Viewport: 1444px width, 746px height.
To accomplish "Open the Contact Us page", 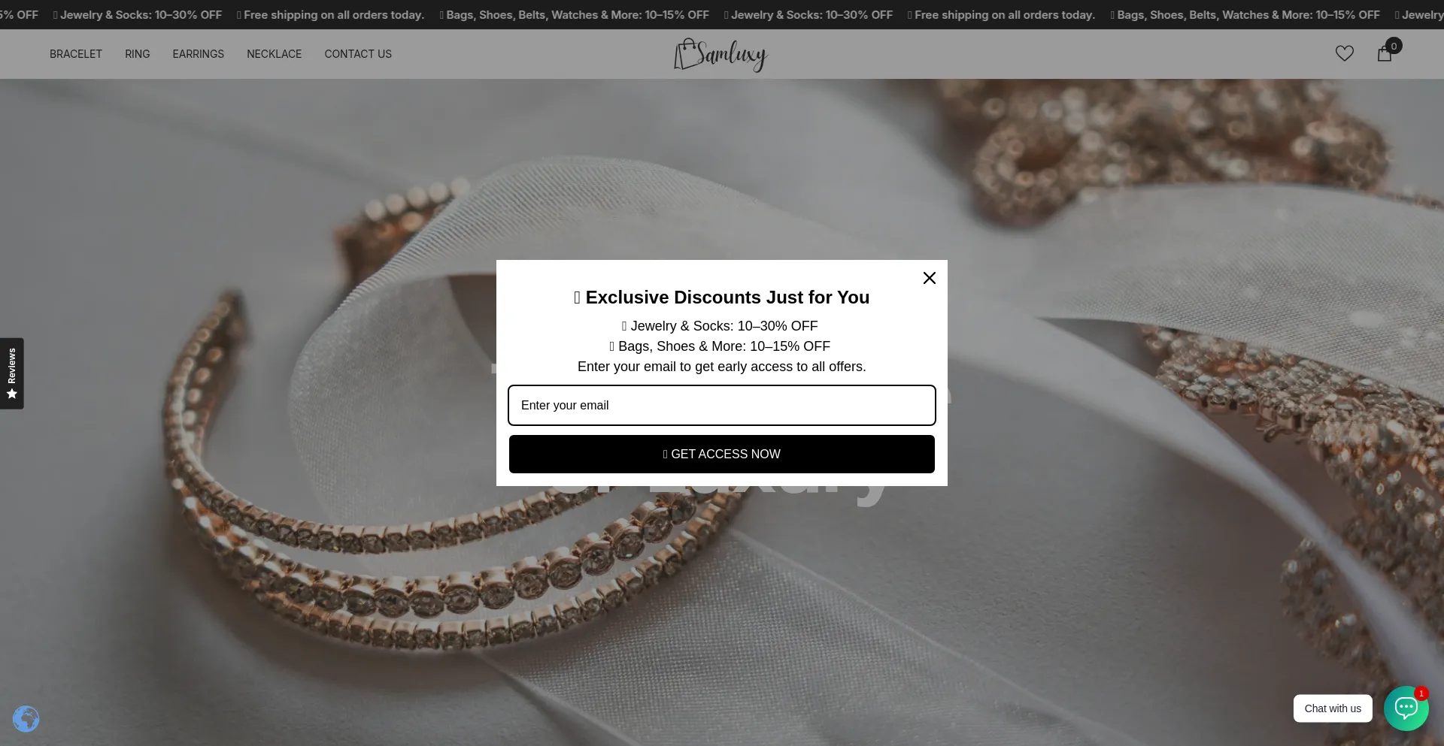I will (358, 54).
